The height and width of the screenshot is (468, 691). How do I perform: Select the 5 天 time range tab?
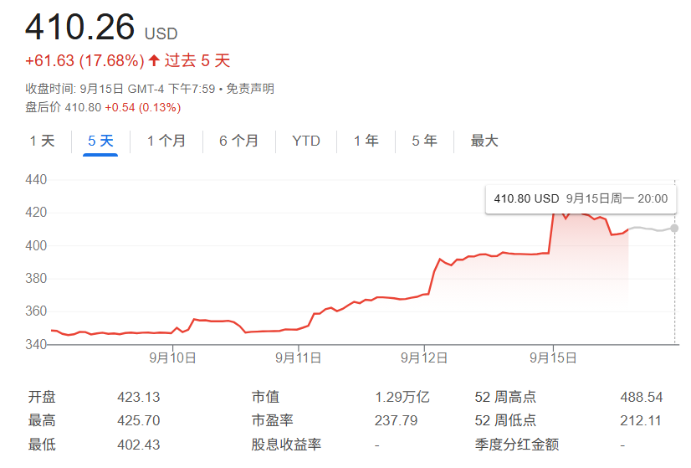pos(100,141)
